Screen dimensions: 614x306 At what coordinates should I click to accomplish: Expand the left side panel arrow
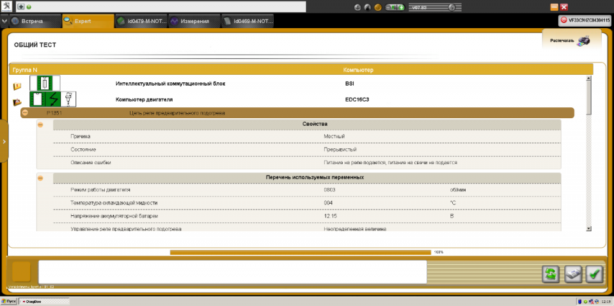[x=4, y=141]
